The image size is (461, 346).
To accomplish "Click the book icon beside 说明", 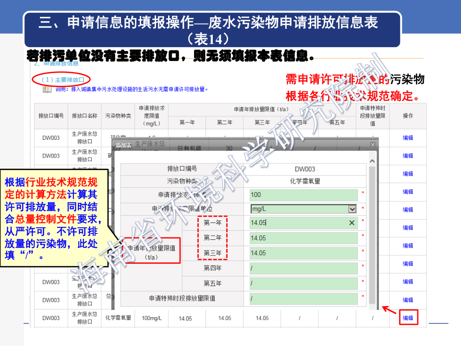I will (47, 89).
